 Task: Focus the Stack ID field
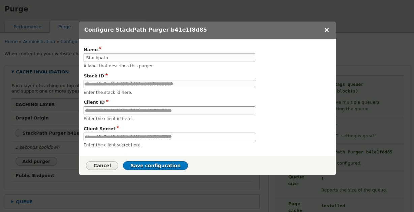click(169, 84)
